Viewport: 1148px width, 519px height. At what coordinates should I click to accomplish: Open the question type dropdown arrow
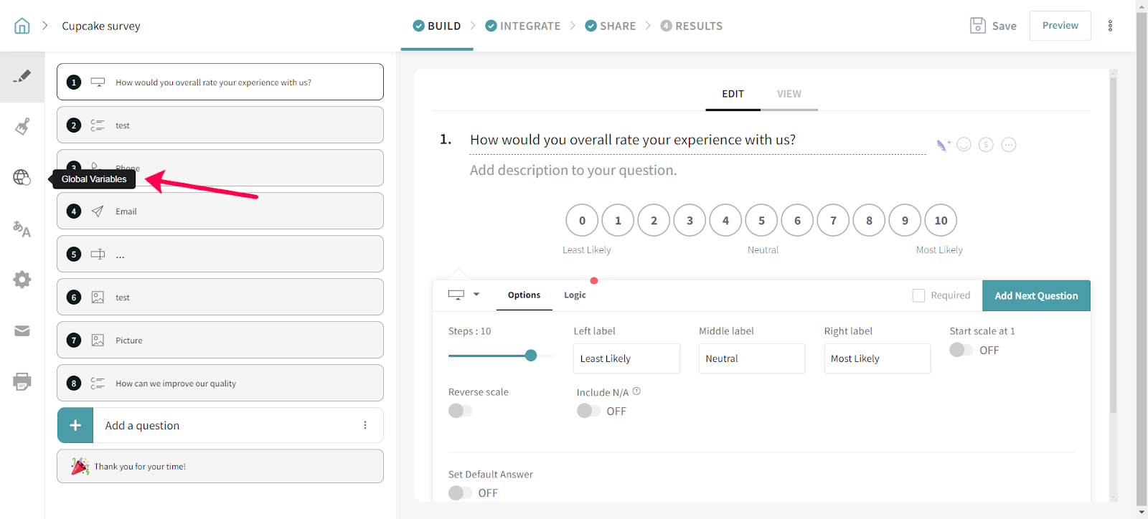(x=476, y=295)
